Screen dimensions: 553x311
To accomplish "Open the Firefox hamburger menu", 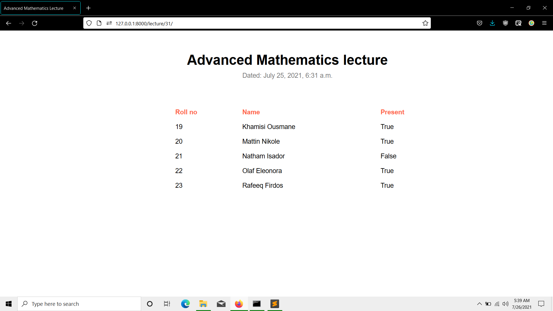I will pyautogui.click(x=544, y=23).
